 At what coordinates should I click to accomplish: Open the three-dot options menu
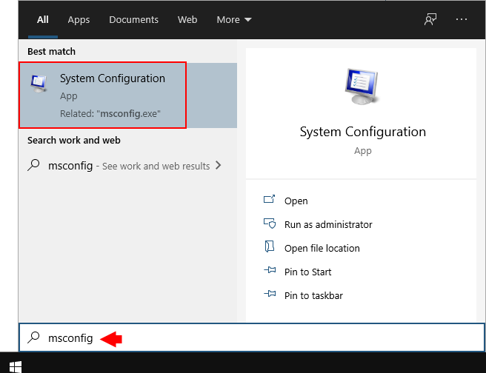pyautogui.click(x=462, y=20)
